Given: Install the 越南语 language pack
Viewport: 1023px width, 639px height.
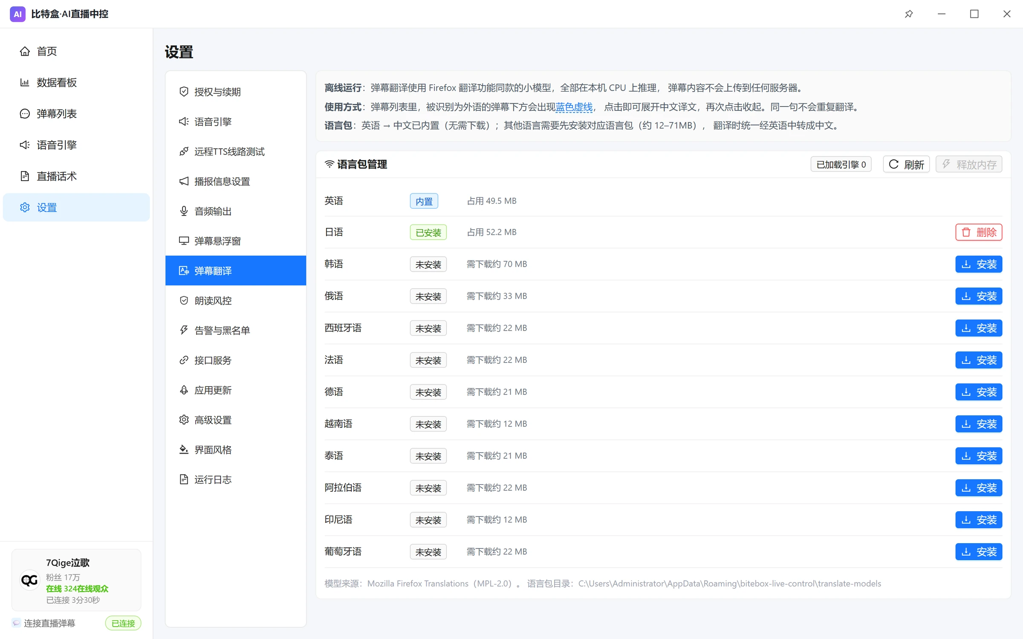Looking at the screenshot, I should click(x=979, y=424).
